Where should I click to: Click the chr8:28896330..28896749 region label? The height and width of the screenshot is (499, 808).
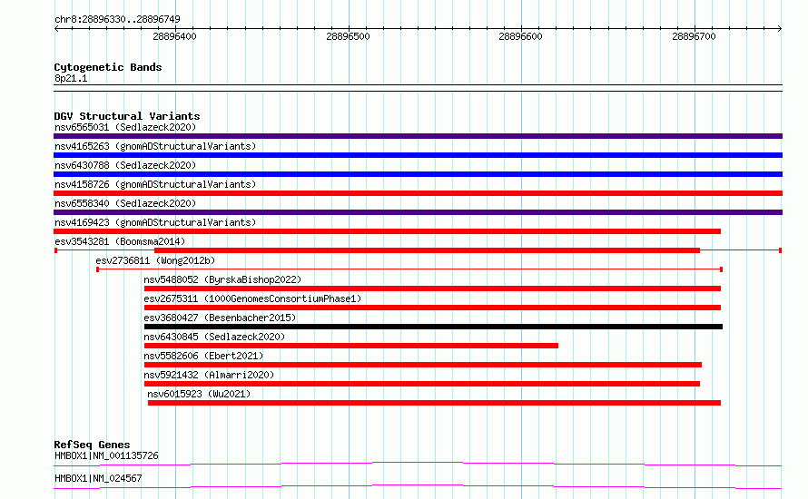pyautogui.click(x=117, y=20)
